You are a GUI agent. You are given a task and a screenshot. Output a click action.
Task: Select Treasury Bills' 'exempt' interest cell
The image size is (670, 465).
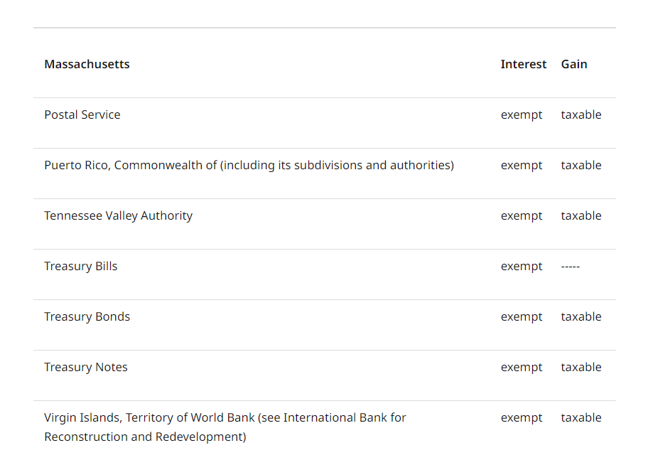(x=522, y=266)
